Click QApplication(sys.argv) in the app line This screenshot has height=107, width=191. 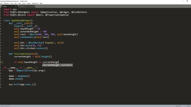click(x=31, y=70)
